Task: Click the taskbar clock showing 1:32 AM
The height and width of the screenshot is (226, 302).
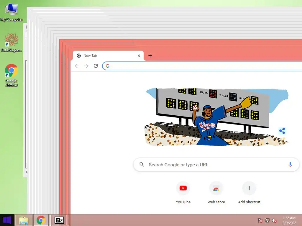Action: [x=289, y=220]
